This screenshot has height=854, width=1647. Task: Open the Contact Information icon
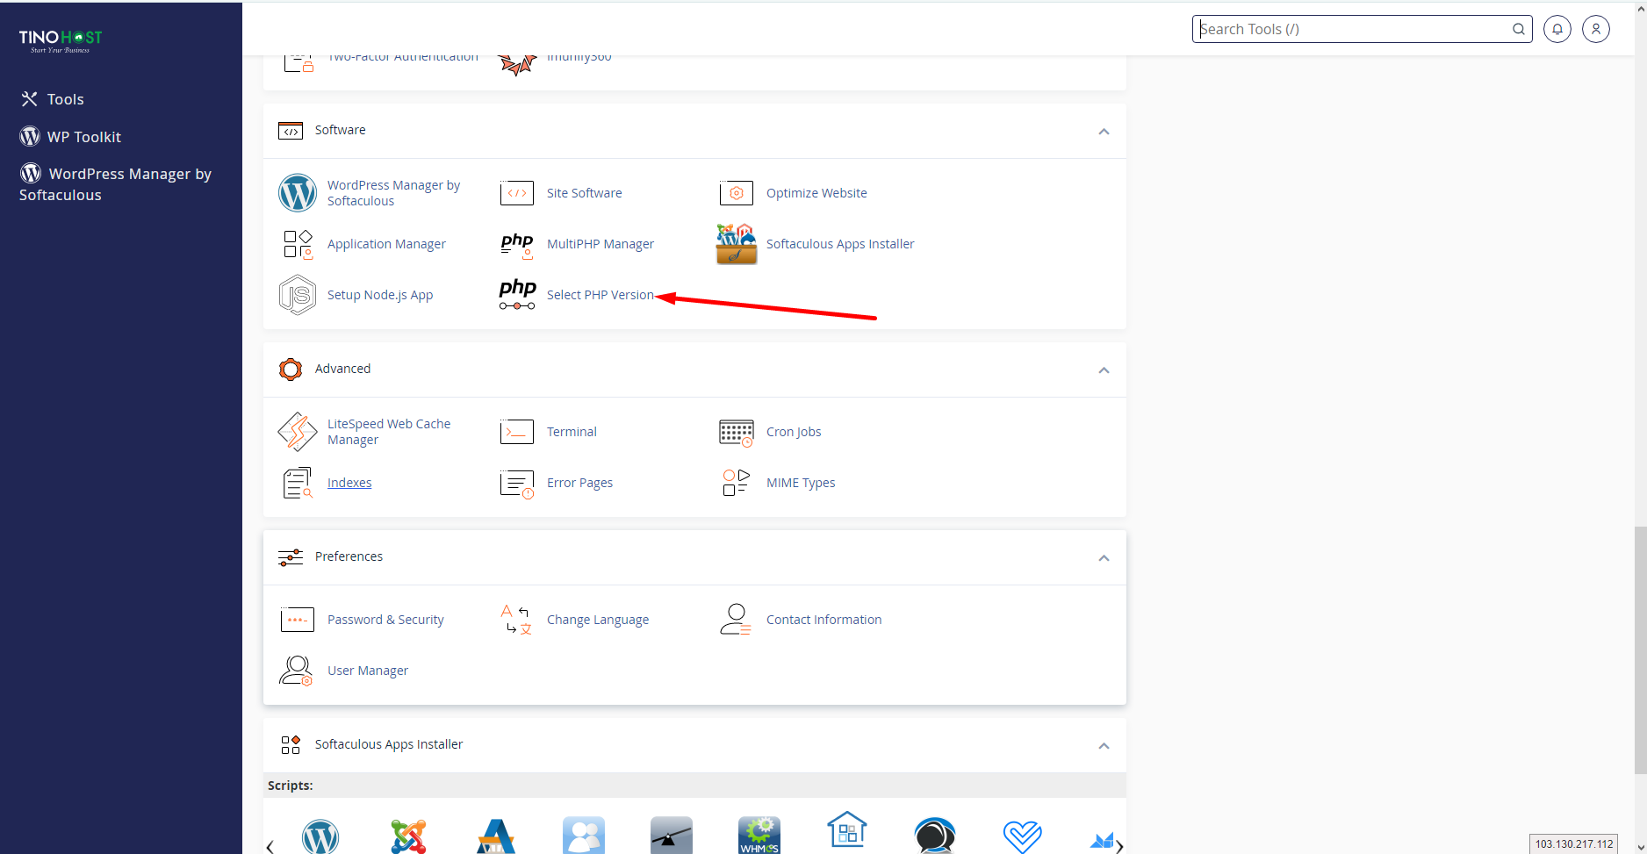coord(737,620)
